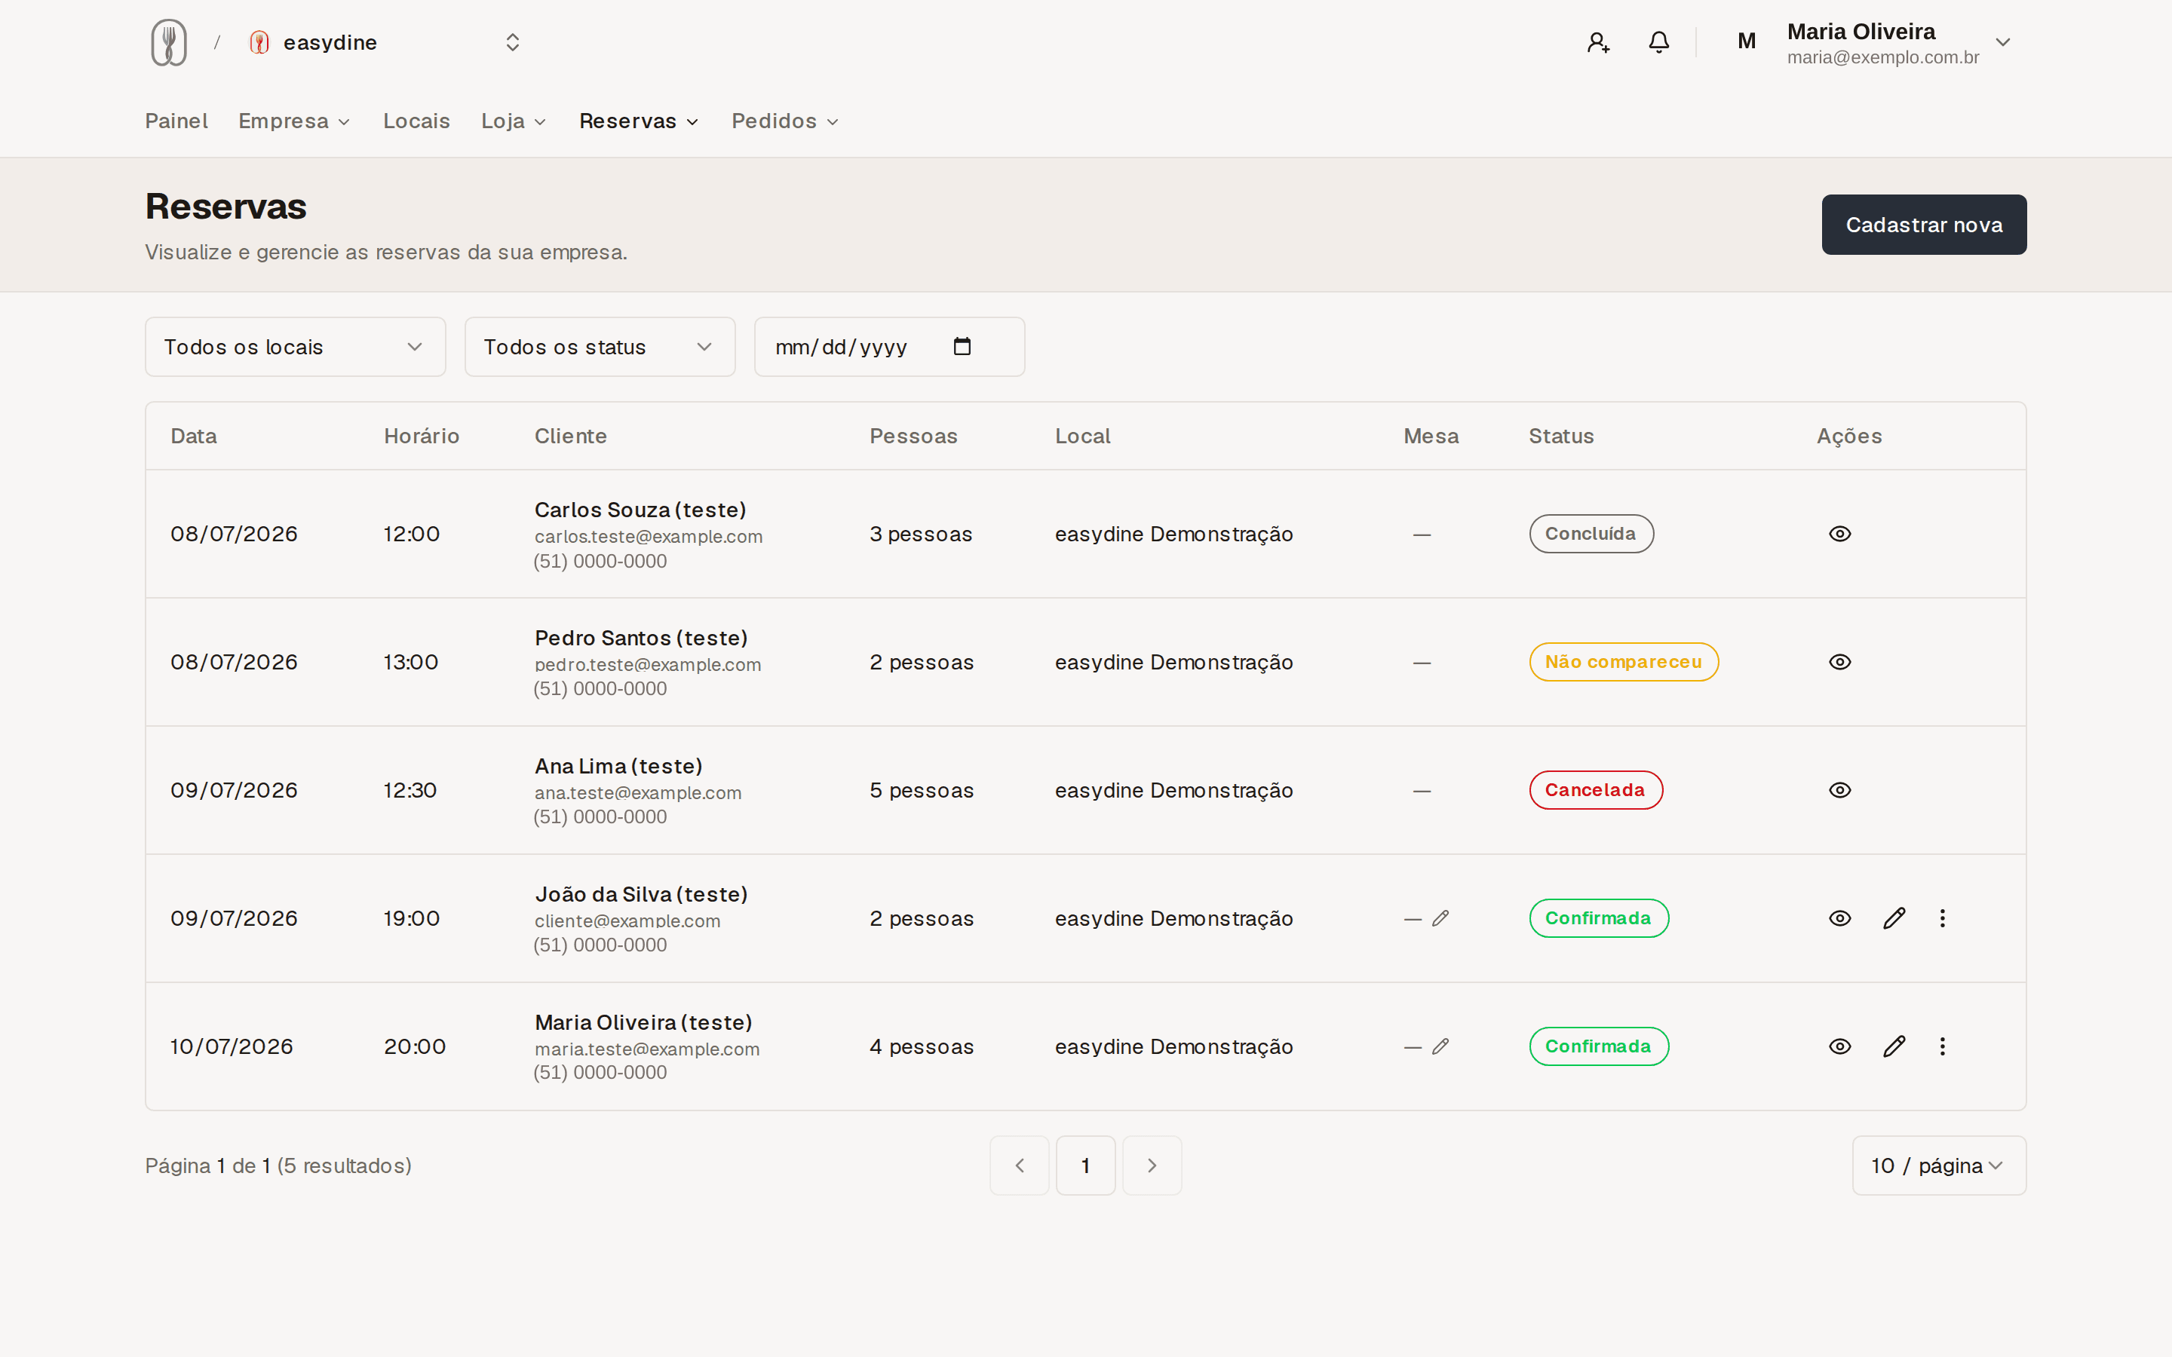The width and height of the screenshot is (2172, 1357).
Task: Expand the Loja menu
Action: coord(514,121)
